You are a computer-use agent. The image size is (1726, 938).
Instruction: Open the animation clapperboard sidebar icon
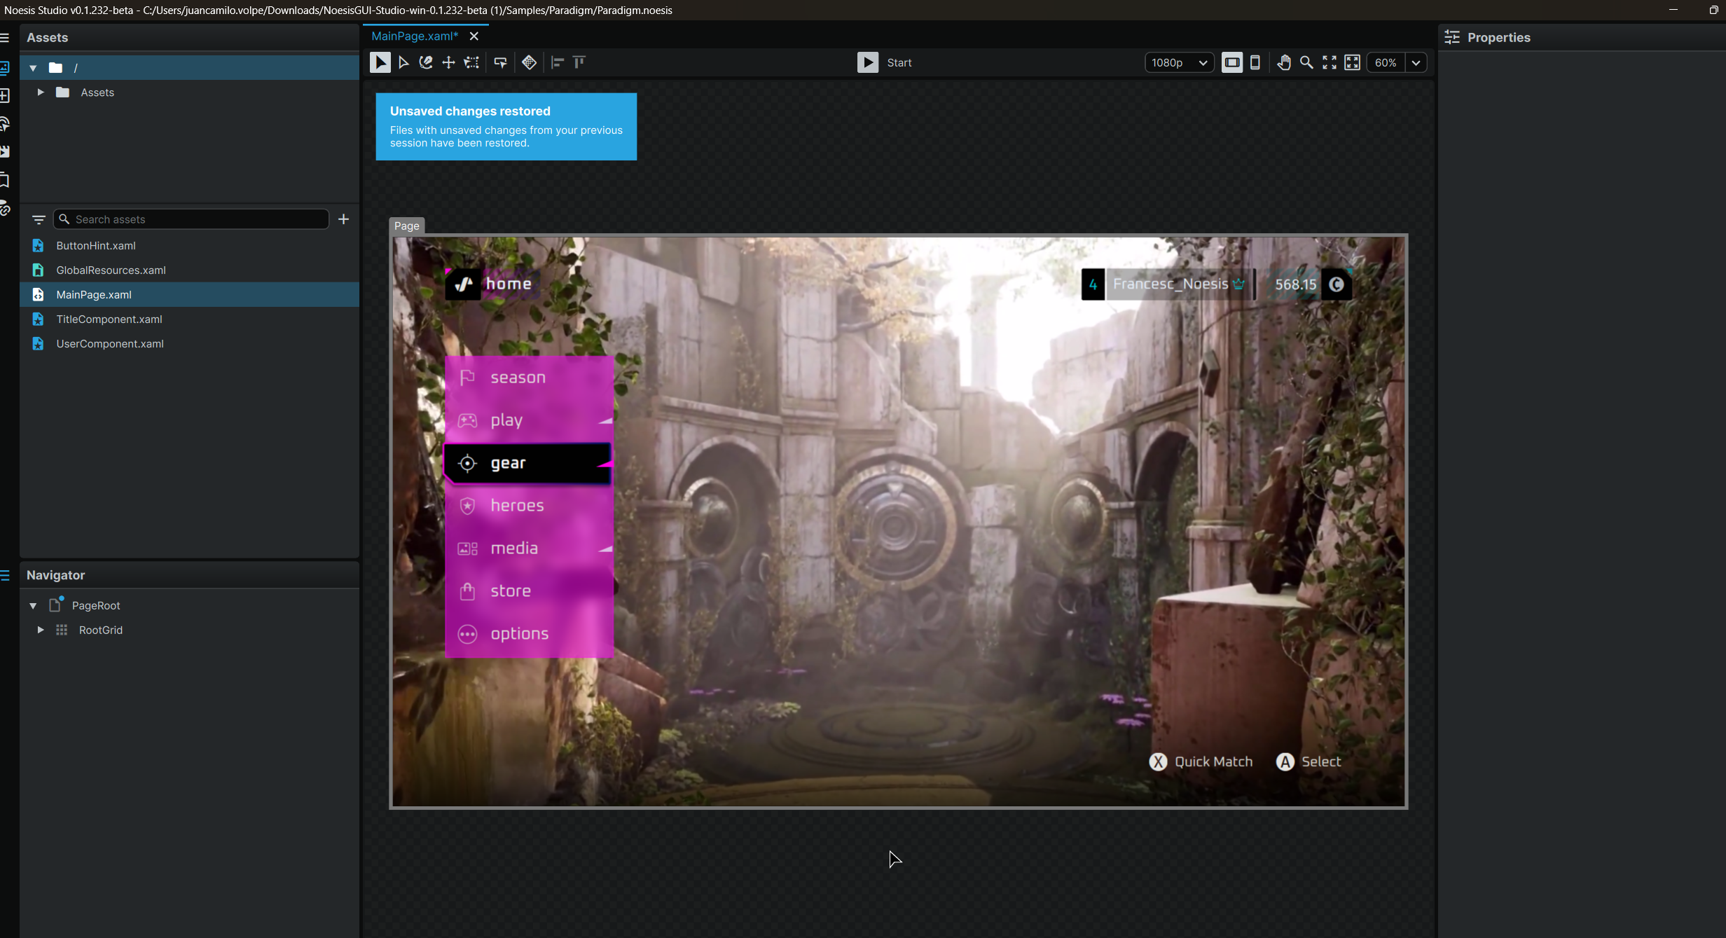click(5, 151)
